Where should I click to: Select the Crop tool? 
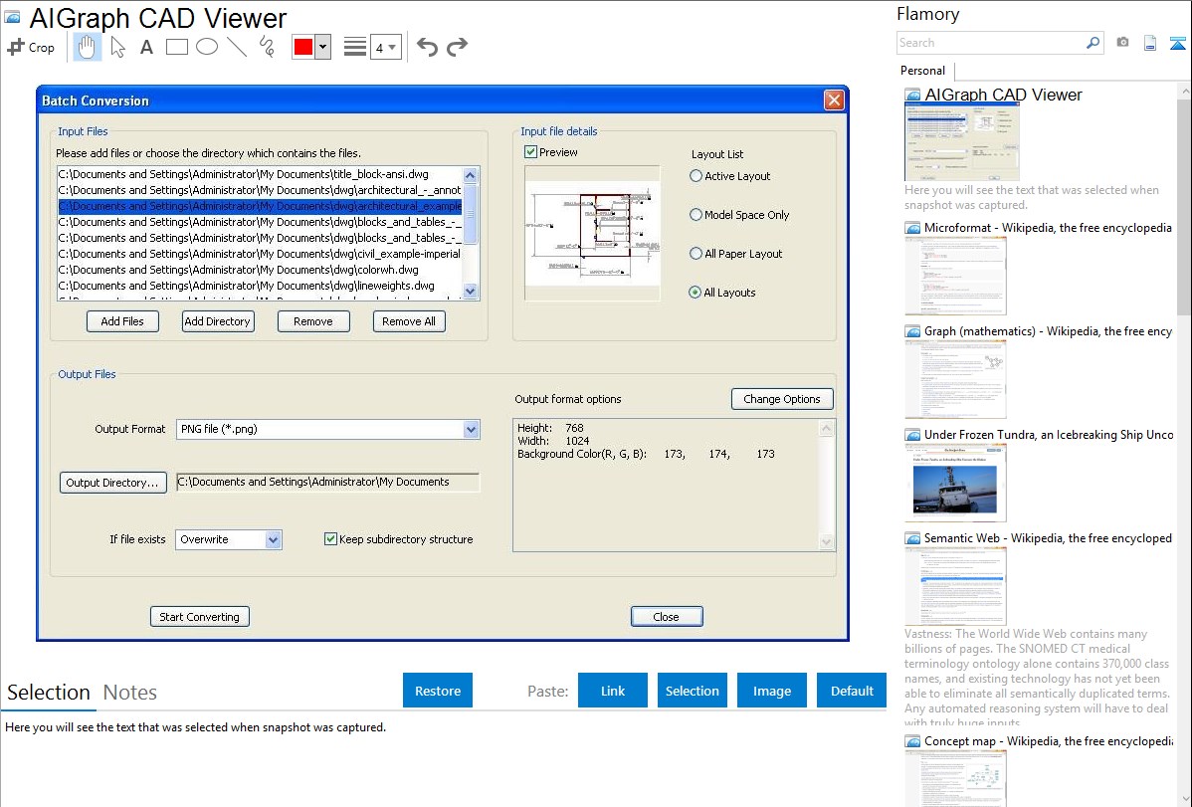point(31,47)
